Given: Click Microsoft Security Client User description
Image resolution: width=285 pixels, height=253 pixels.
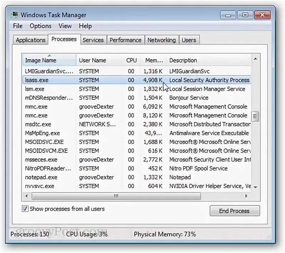Looking at the screenshot, I should 210,160.
